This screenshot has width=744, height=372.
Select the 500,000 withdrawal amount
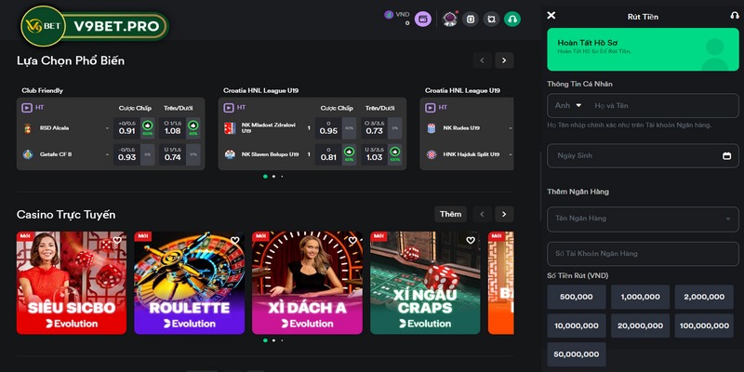(577, 297)
